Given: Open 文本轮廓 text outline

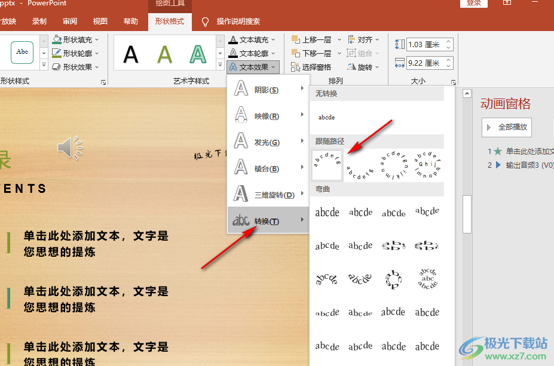Looking at the screenshot, I should point(252,53).
